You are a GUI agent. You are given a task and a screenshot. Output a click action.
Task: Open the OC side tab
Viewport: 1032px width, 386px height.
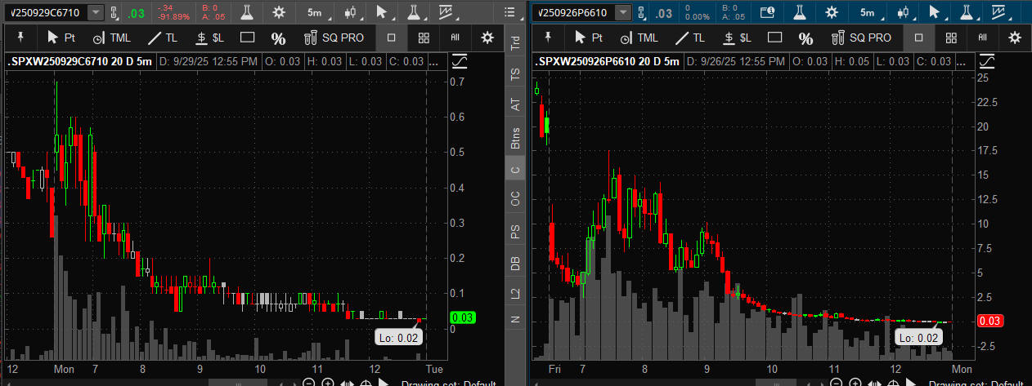pyautogui.click(x=515, y=199)
